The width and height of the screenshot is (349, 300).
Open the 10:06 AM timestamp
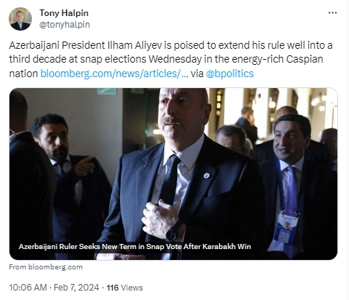pyautogui.click(x=28, y=288)
